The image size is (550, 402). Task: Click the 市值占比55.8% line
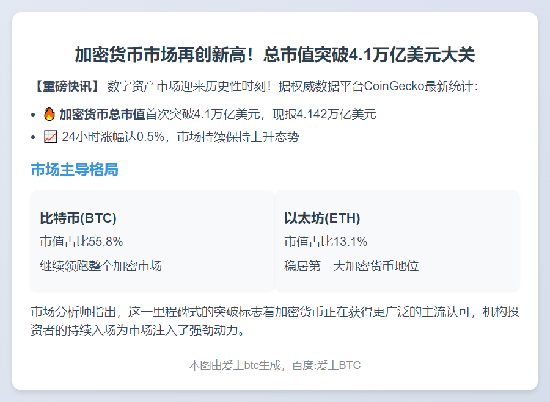pos(81,242)
